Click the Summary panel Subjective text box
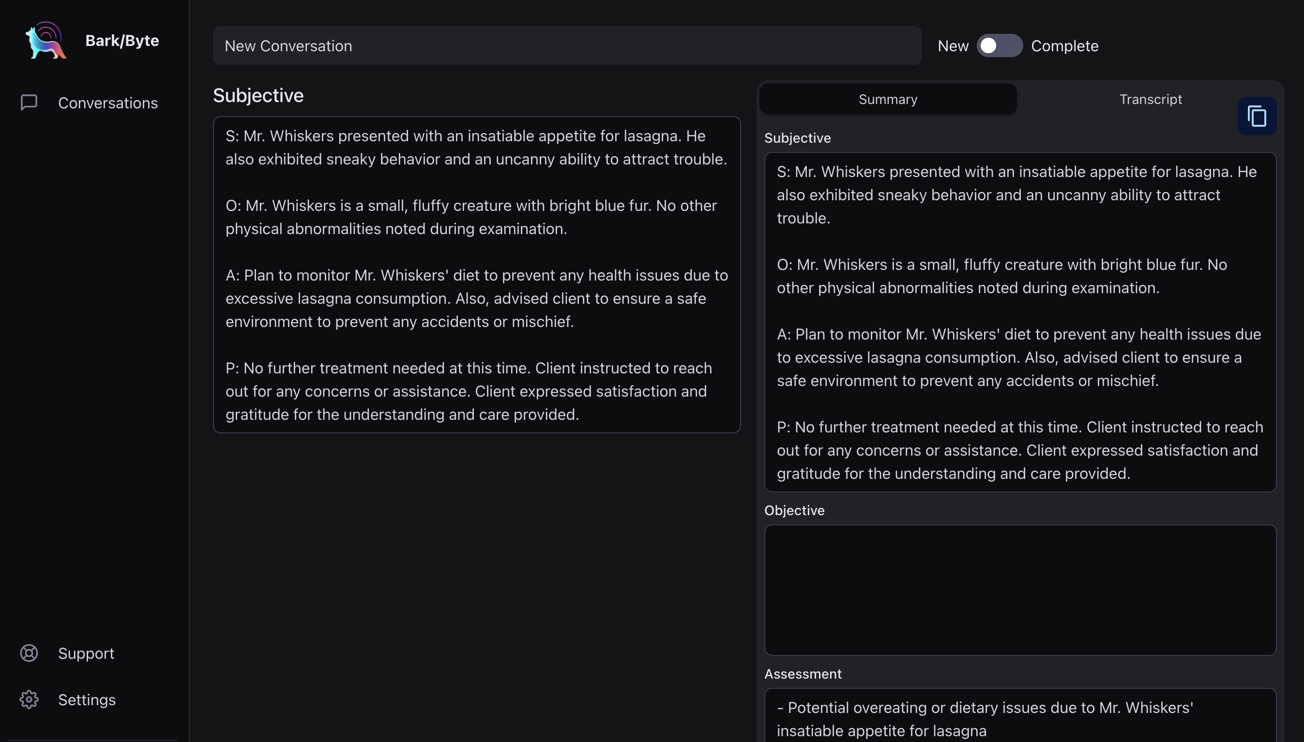The width and height of the screenshot is (1304, 742). coord(1020,322)
